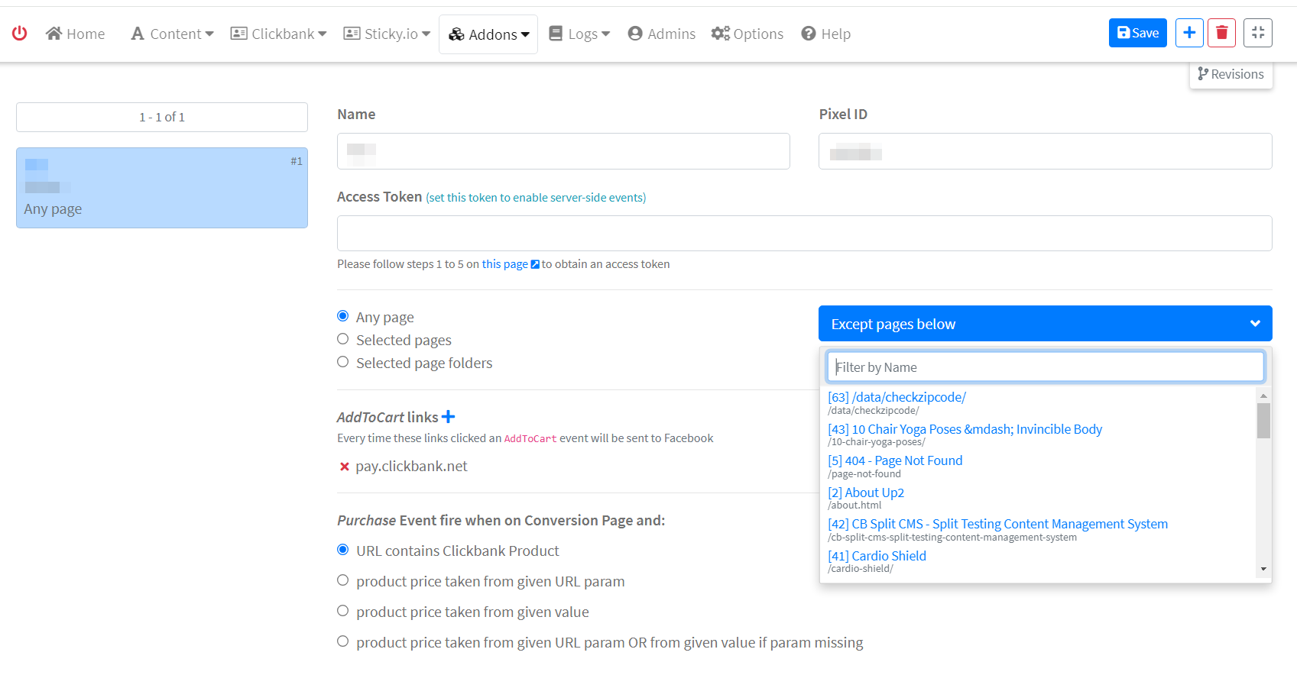
Task: Expand the Content dropdown menu
Action: pyautogui.click(x=173, y=34)
